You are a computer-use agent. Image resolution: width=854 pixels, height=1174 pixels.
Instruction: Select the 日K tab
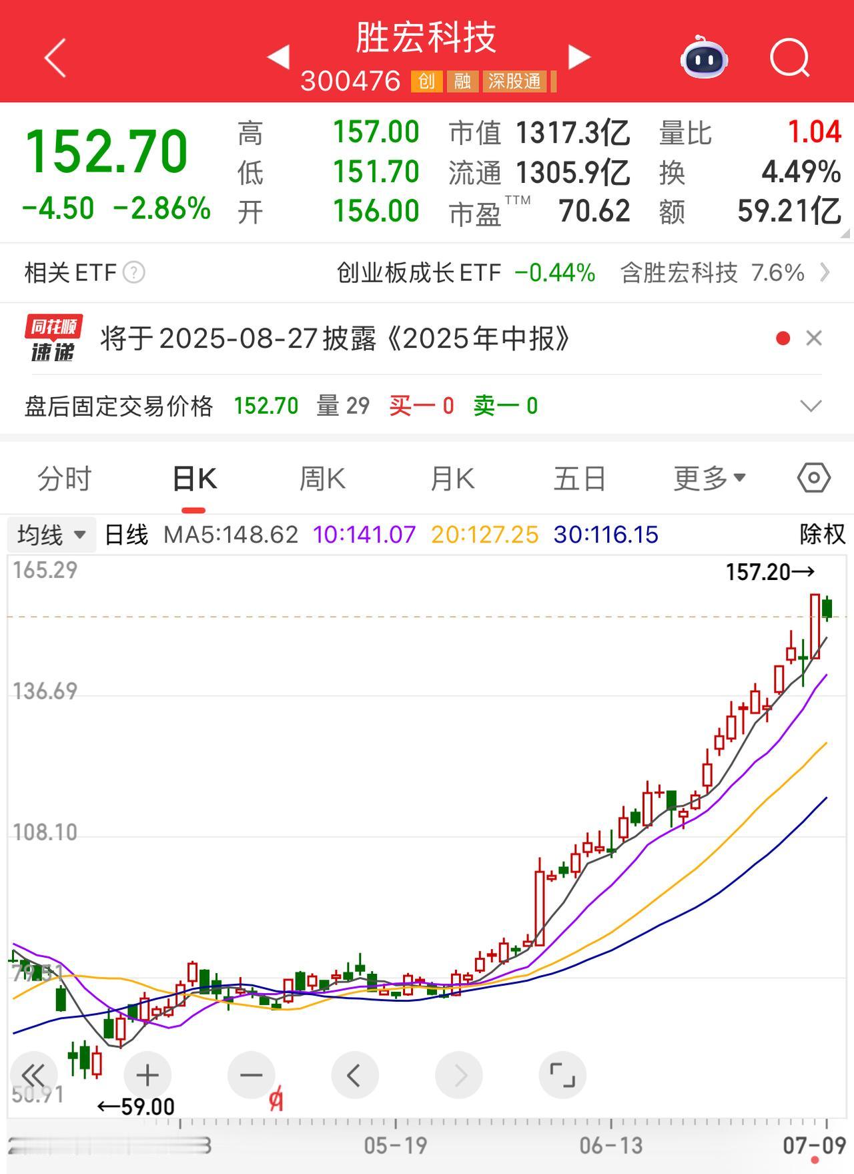193,479
